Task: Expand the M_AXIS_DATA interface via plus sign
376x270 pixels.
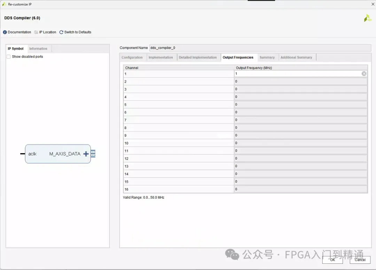Action: point(86,153)
